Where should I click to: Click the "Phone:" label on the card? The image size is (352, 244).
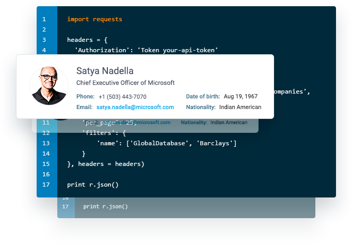[86, 97]
